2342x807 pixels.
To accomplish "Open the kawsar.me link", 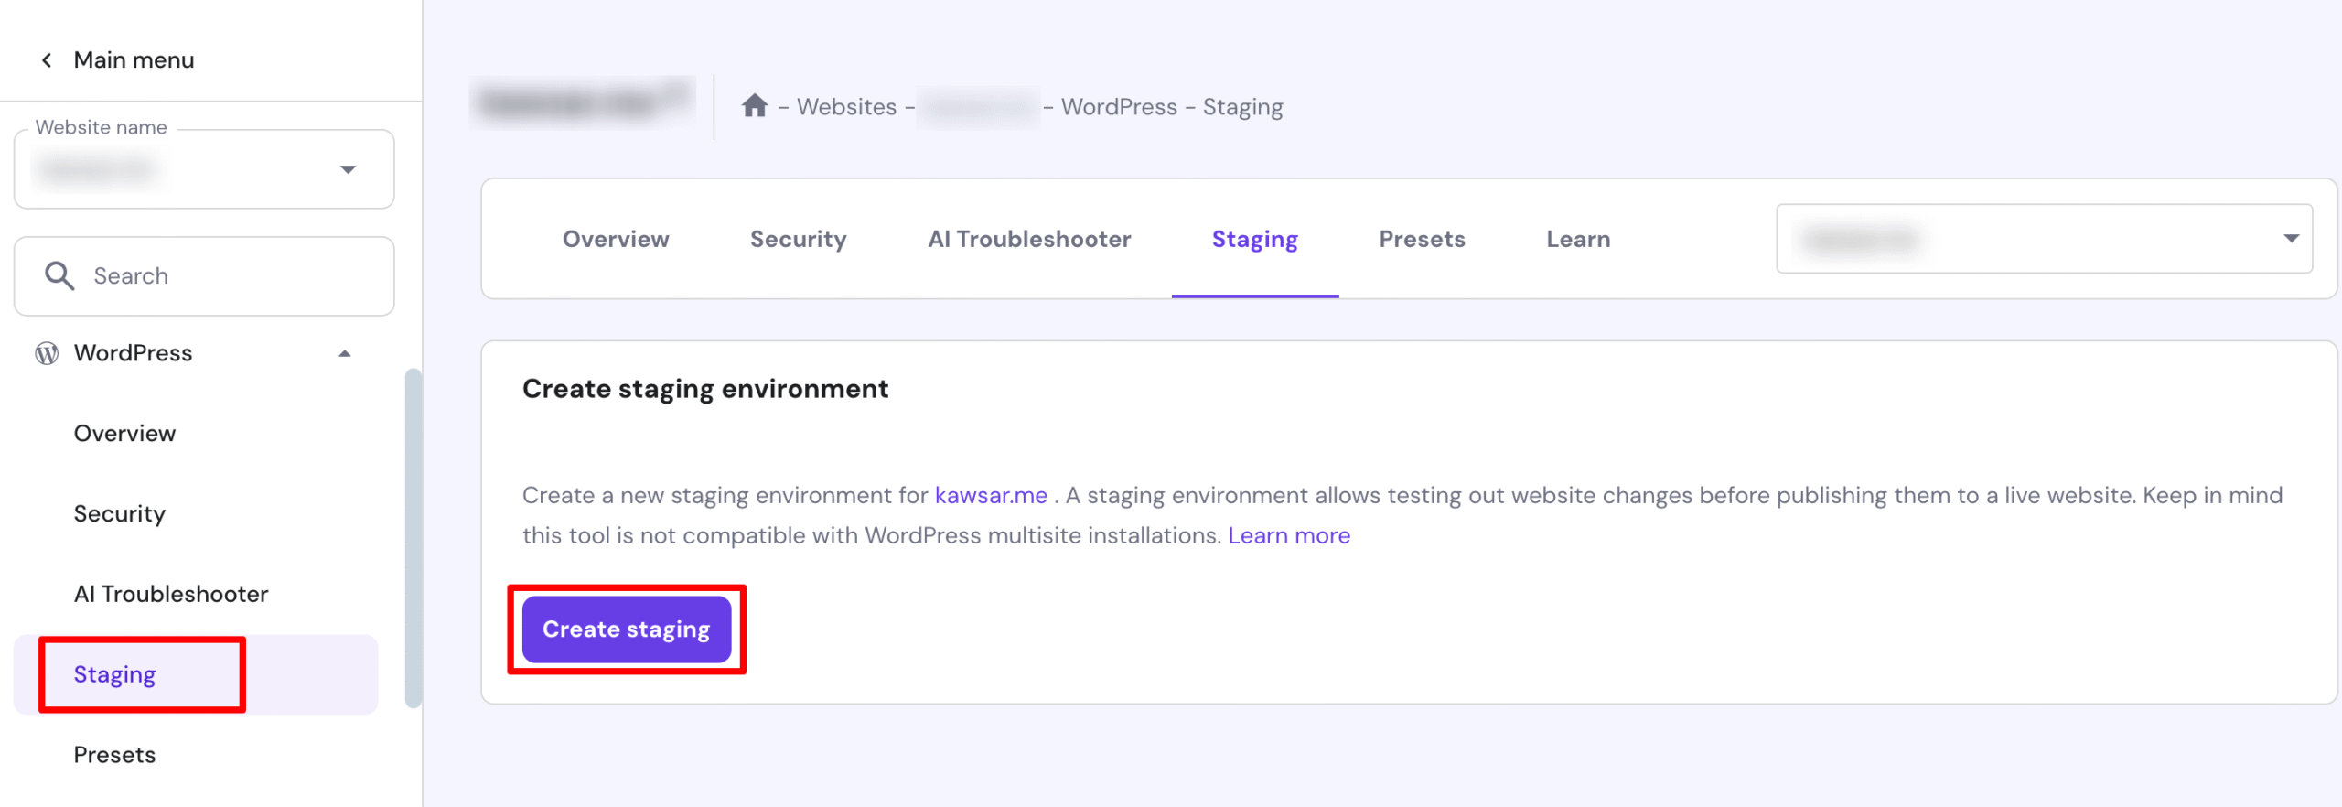I will point(991,495).
